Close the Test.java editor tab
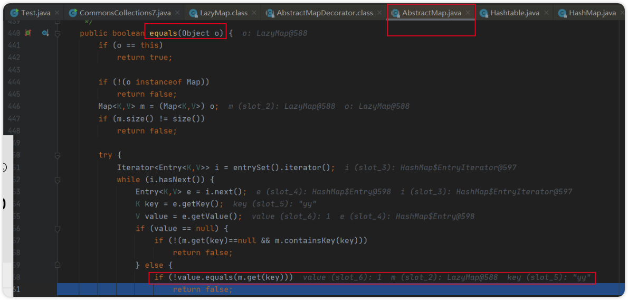This screenshot has height=300, width=628. (57, 12)
